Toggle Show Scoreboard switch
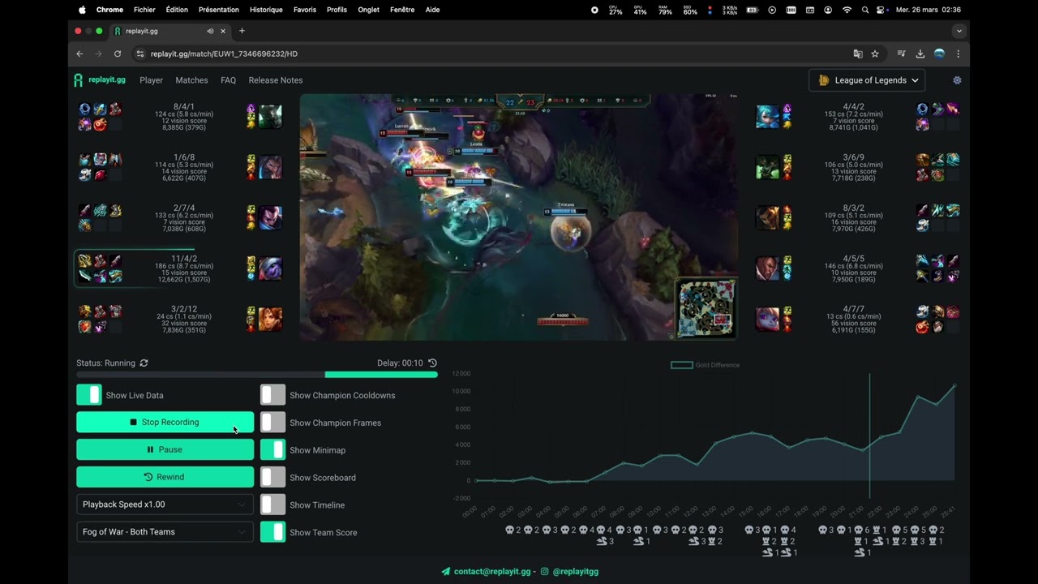Image resolution: width=1038 pixels, height=584 pixels. pos(273,478)
